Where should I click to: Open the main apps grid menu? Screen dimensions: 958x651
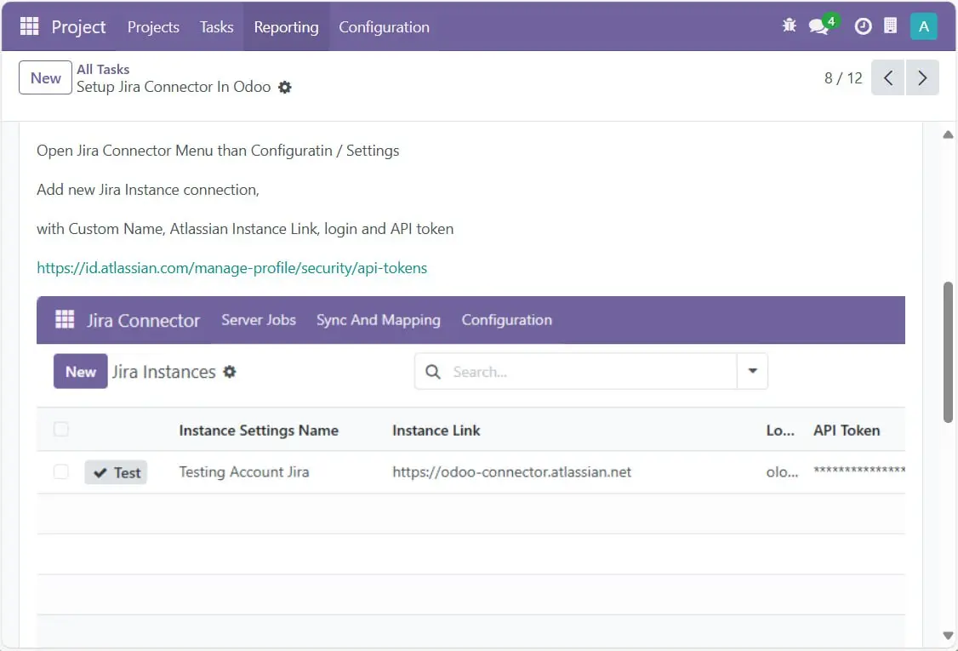tap(30, 26)
